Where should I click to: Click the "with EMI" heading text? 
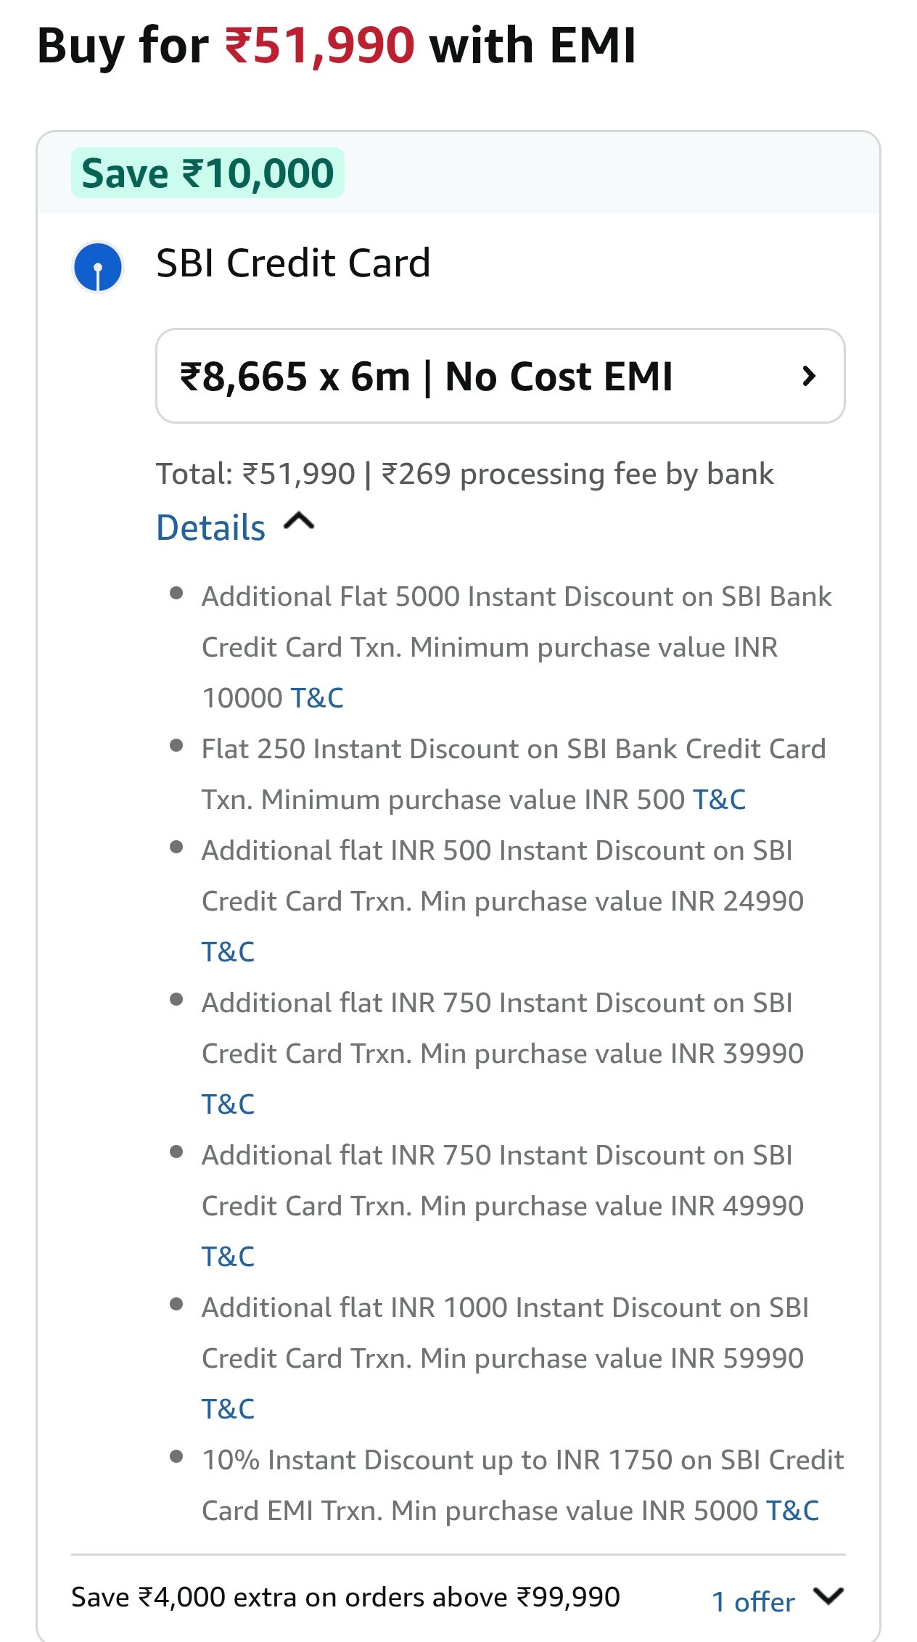[x=532, y=46]
